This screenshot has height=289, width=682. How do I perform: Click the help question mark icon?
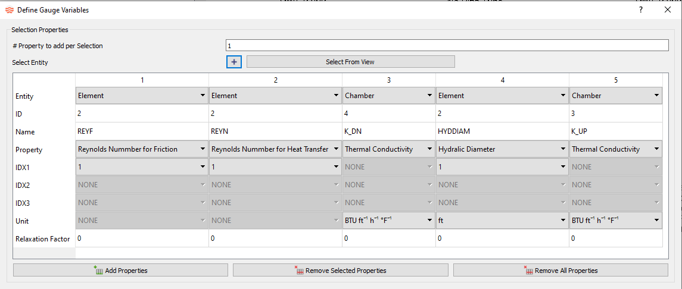tap(641, 10)
